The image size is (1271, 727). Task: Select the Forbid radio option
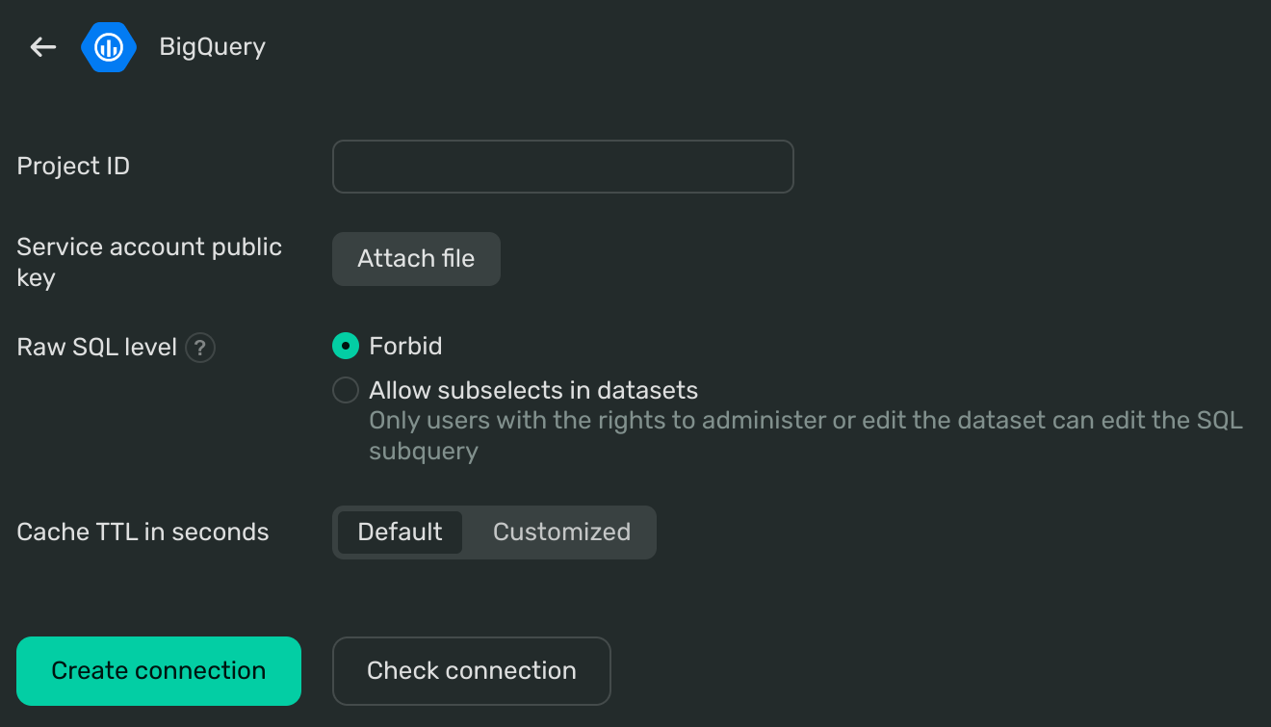[x=346, y=346]
